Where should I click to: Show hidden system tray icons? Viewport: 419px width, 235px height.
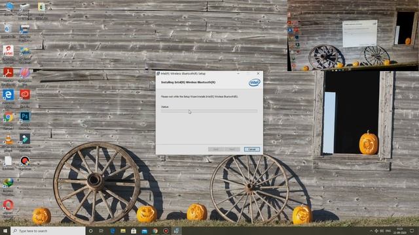point(371,230)
